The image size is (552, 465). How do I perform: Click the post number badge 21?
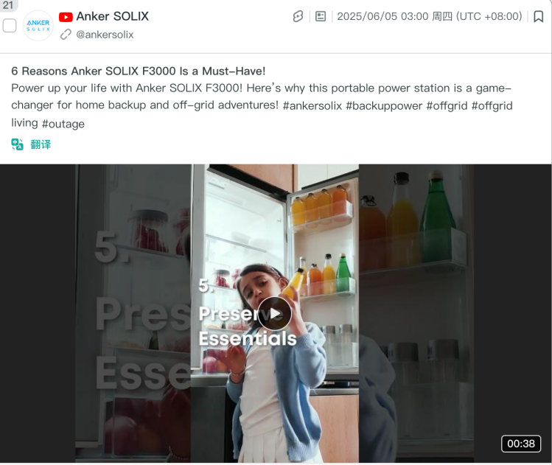[8, 5]
